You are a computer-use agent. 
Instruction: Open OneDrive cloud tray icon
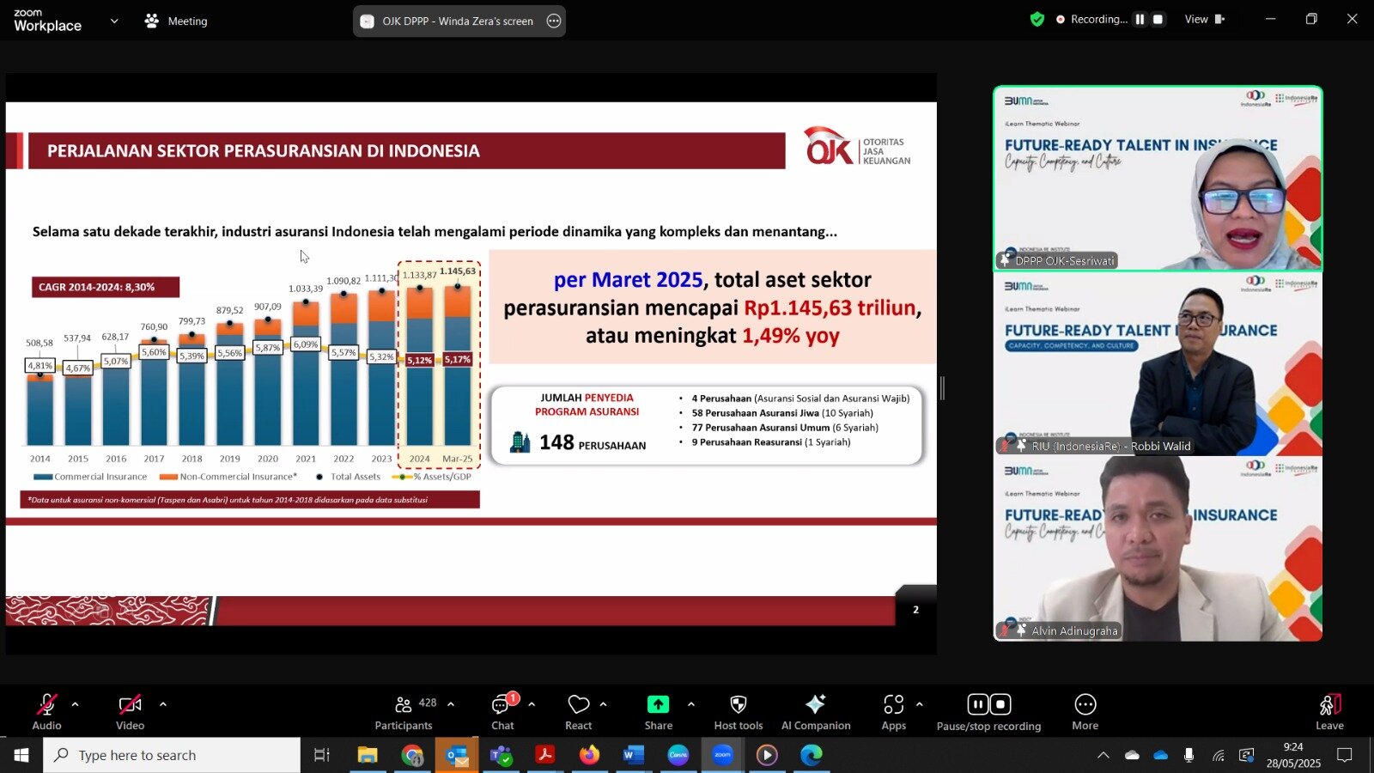coord(1161,755)
